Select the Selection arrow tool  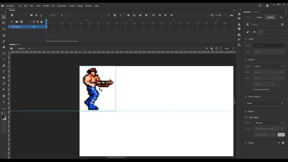point(4,17)
